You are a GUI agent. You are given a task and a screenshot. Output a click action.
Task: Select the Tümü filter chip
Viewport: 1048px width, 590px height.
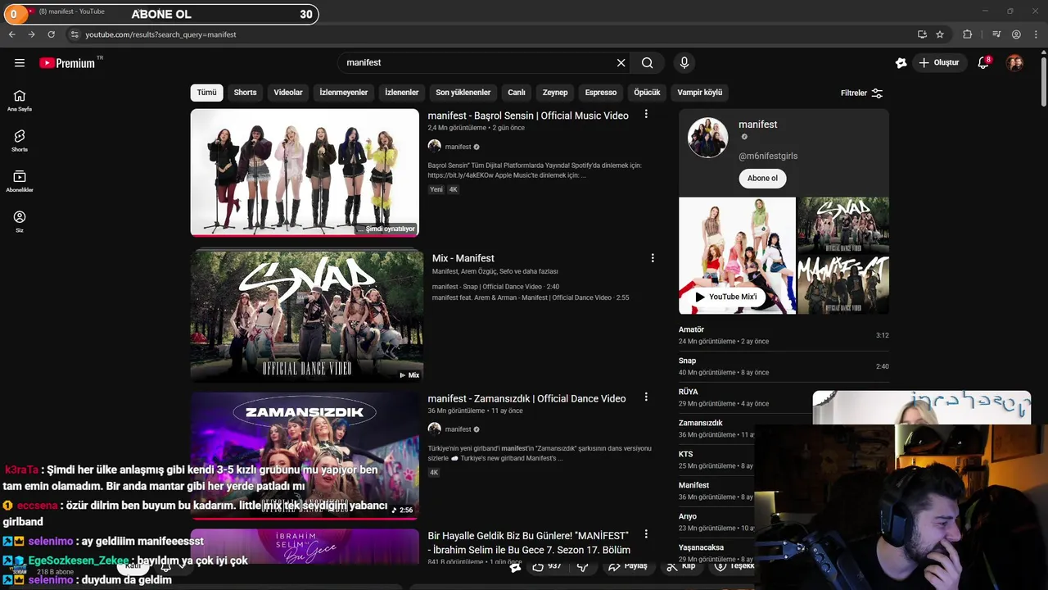206,93
